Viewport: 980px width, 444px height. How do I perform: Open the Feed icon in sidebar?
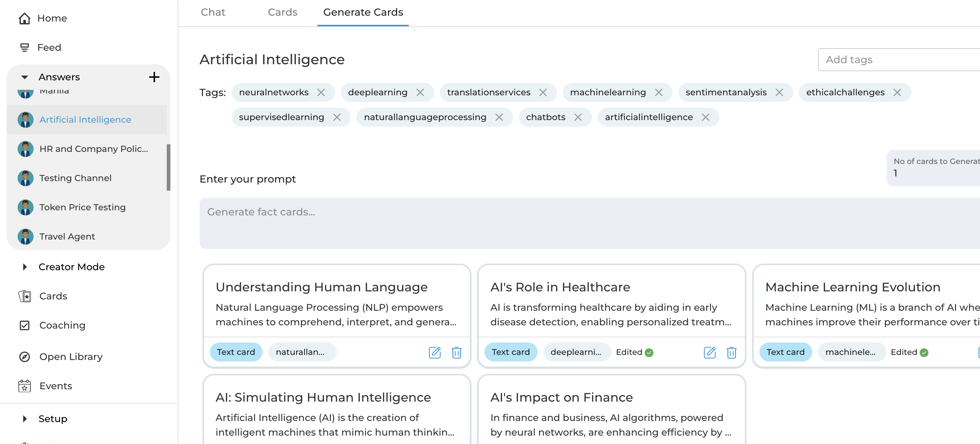[x=24, y=47]
